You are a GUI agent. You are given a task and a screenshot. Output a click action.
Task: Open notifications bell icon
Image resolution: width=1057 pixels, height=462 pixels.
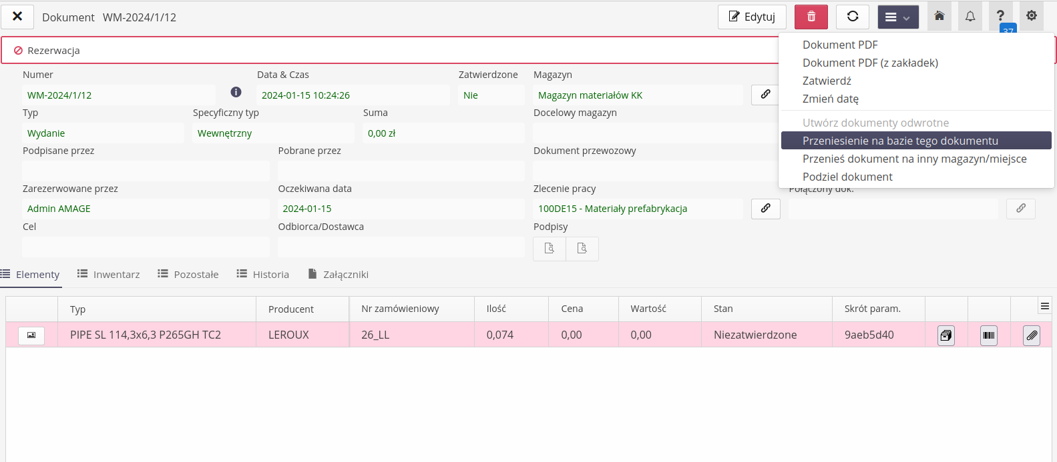click(970, 16)
